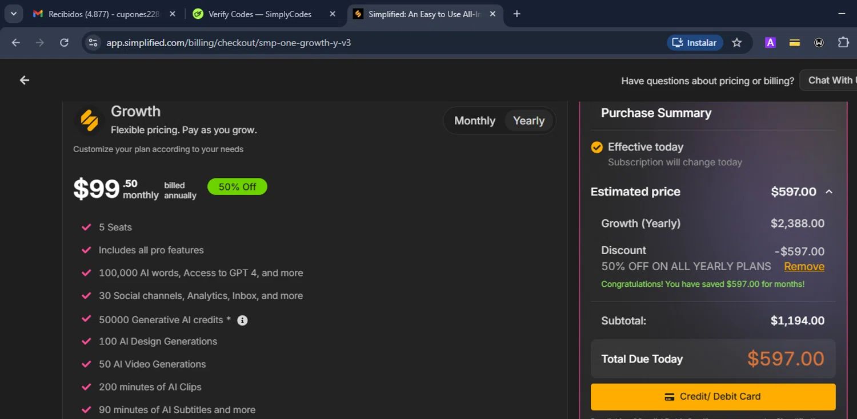Screen dimensions: 857x419
Task: Open the yellow card extension icon
Action: [x=795, y=43]
